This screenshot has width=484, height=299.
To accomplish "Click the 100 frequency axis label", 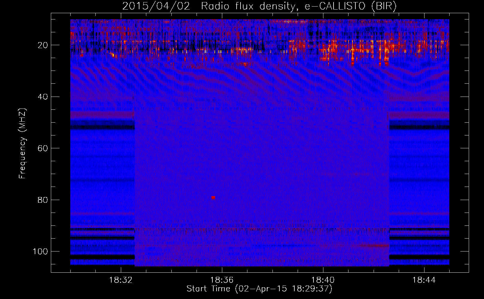I will (x=40, y=251).
